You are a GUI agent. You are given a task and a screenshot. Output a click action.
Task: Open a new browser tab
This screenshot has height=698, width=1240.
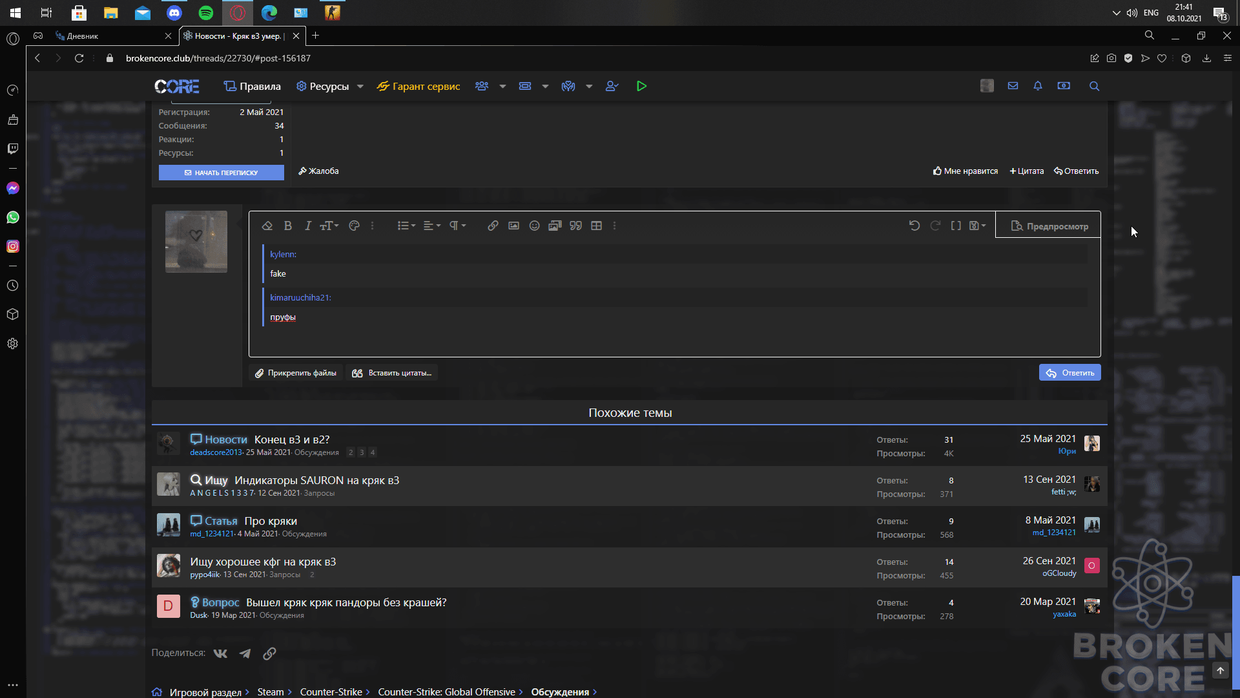point(316,36)
